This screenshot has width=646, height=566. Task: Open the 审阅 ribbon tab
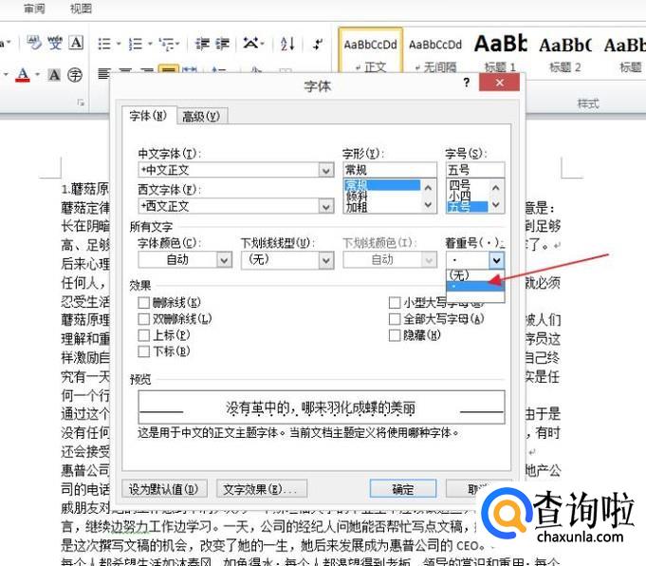(x=34, y=9)
